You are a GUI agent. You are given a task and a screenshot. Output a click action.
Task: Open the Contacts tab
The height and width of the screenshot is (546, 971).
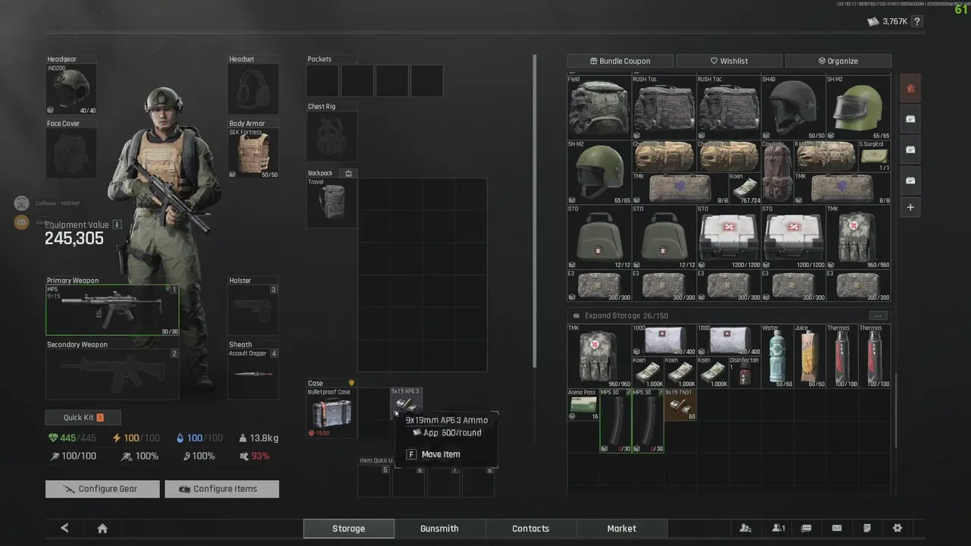530,529
